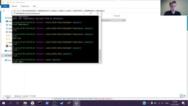Sort files by the Размер column
This screenshot has width=188, height=106.
(117, 16)
